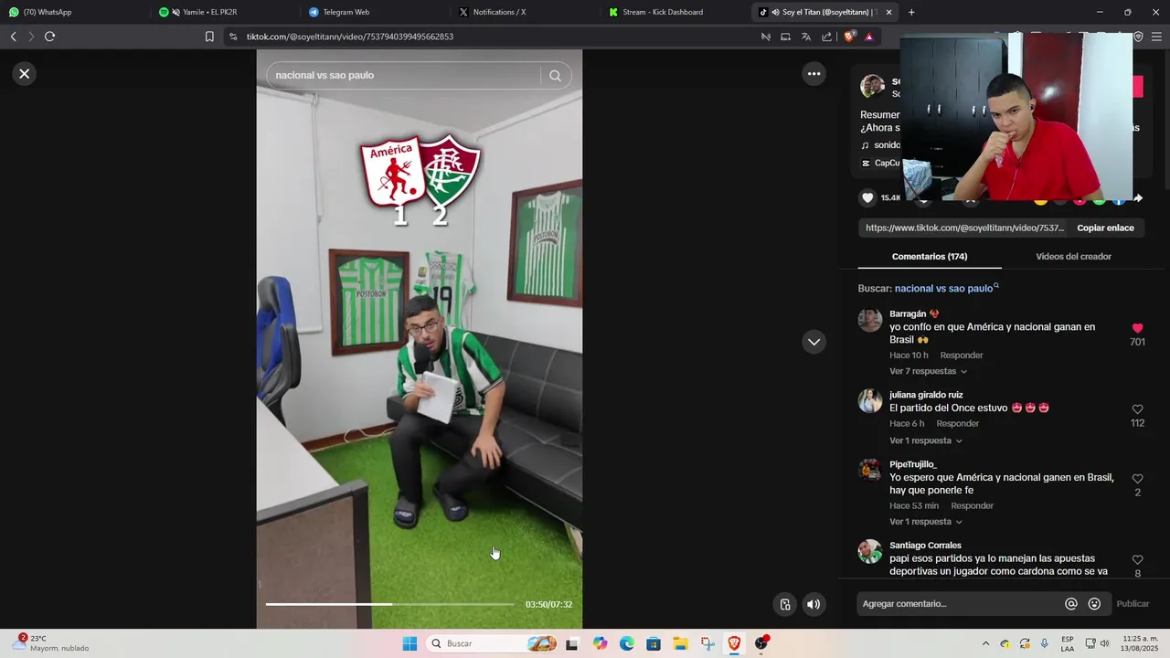Switch to Comentarios (174) tab

(930, 257)
